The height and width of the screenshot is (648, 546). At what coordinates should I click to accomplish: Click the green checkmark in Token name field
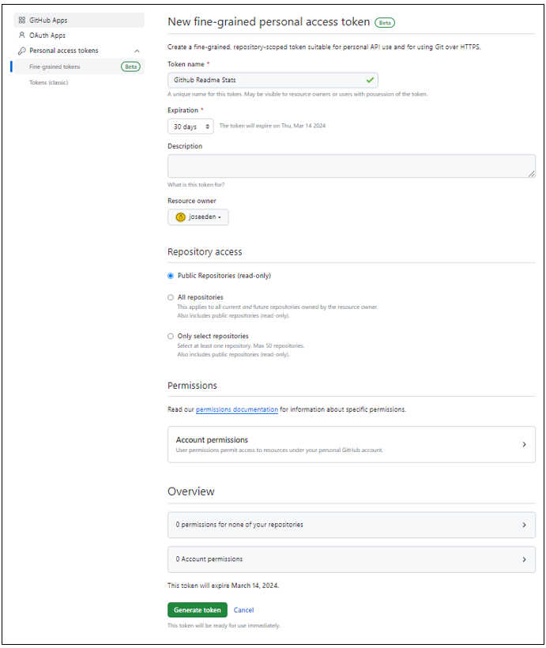click(370, 80)
